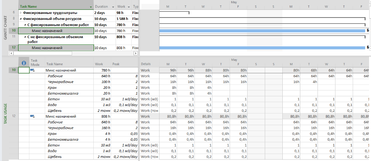Select row header 9 in Gantt table
The image size is (371, 161).
[x=14, y=25]
